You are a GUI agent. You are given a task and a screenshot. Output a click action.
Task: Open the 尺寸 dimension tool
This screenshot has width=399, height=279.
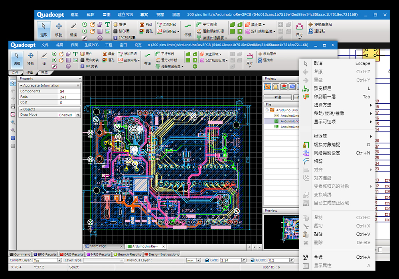pos(250,59)
